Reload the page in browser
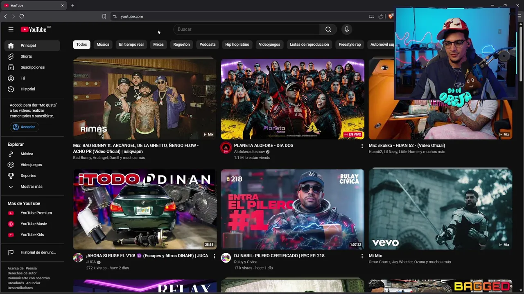The height and width of the screenshot is (294, 524). (x=22, y=16)
